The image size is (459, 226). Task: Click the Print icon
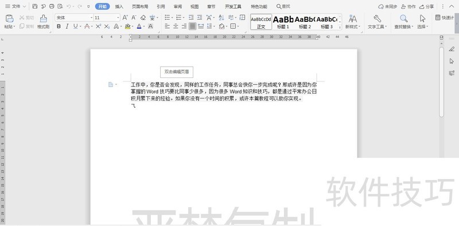coord(52,6)
